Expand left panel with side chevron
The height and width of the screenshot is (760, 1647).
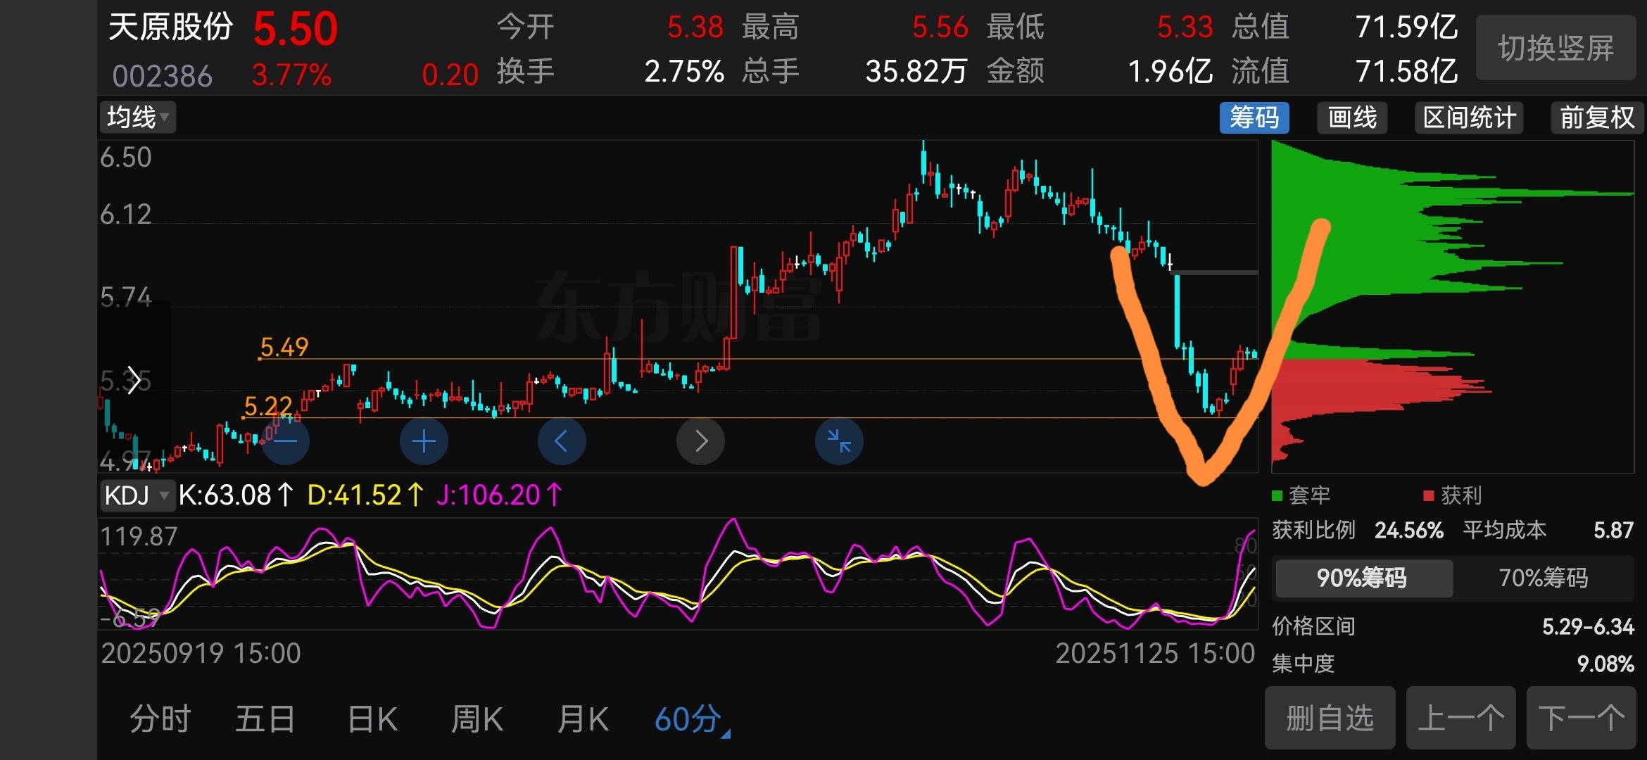pyautogui.click(x=134, y=381)
